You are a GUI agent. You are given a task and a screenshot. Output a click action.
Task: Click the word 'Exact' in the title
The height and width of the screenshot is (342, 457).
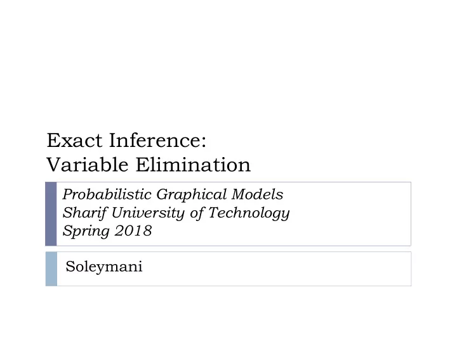pyautogui.click(x=75, y=141)
